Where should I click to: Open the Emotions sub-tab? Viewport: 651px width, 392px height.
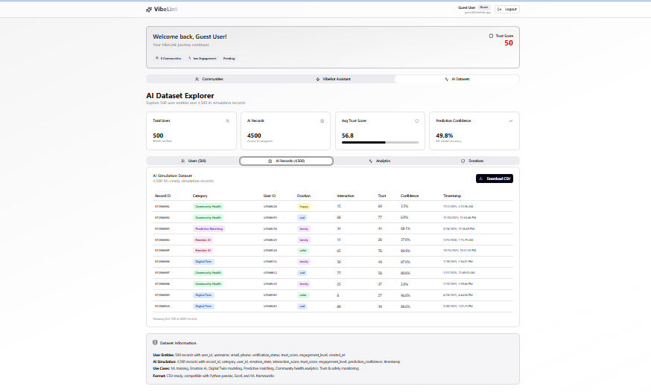pos(472,161)
